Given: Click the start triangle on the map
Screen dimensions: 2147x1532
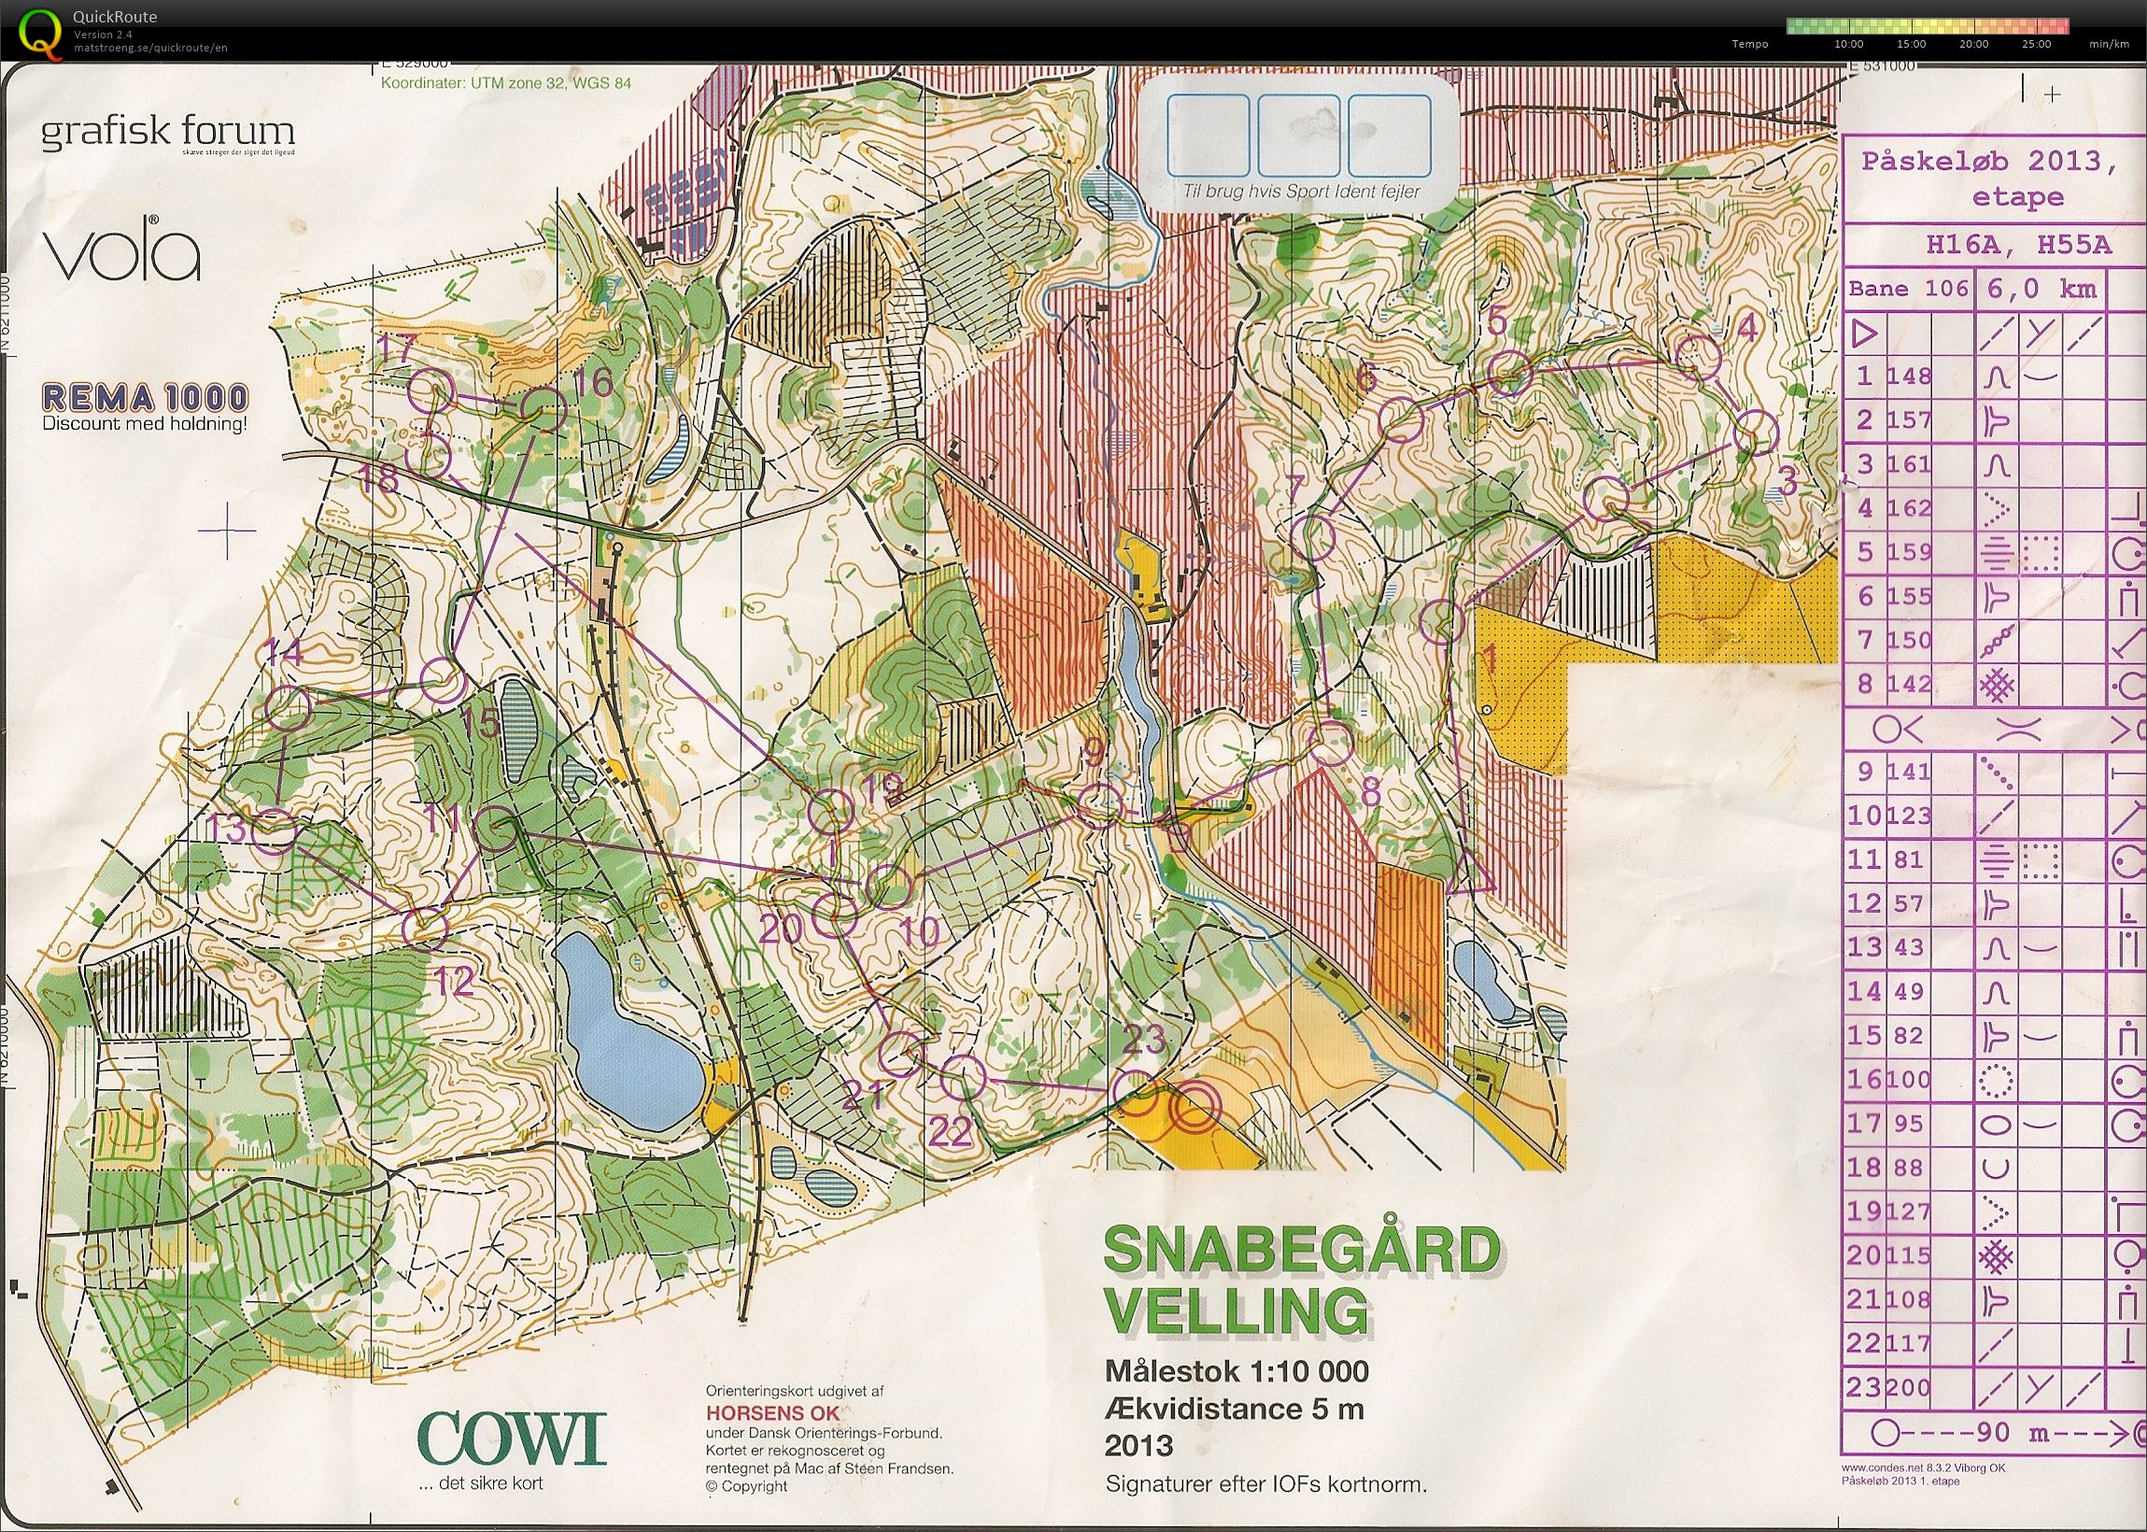Looking at the screenshot, I should point(1470,873).
